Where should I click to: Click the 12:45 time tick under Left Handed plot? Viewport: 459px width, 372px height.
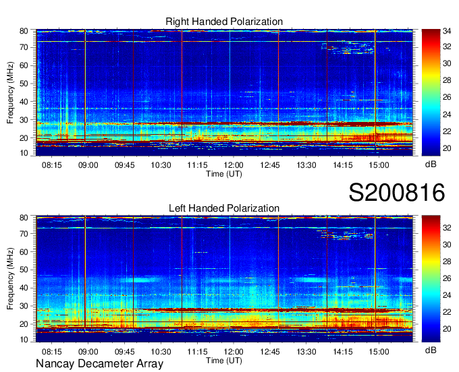pyautogui.click(x=270, y=352)
